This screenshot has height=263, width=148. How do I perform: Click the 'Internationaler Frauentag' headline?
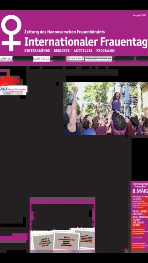click(86, 42)
